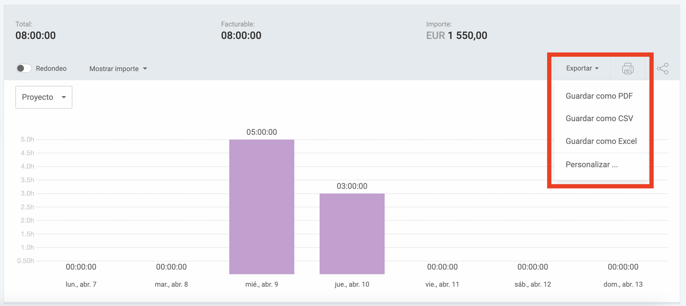
Task: Click the lun., abr. 7 date label
Action: [81, 284]
